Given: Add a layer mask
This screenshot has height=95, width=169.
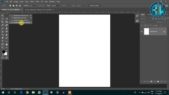Looking at the screenshot, I should point(151,82).
